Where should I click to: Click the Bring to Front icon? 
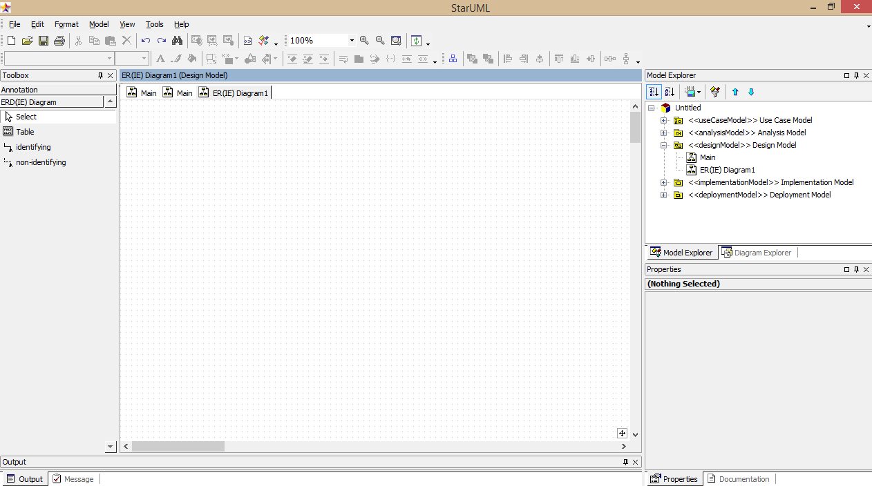coord(473,59)
